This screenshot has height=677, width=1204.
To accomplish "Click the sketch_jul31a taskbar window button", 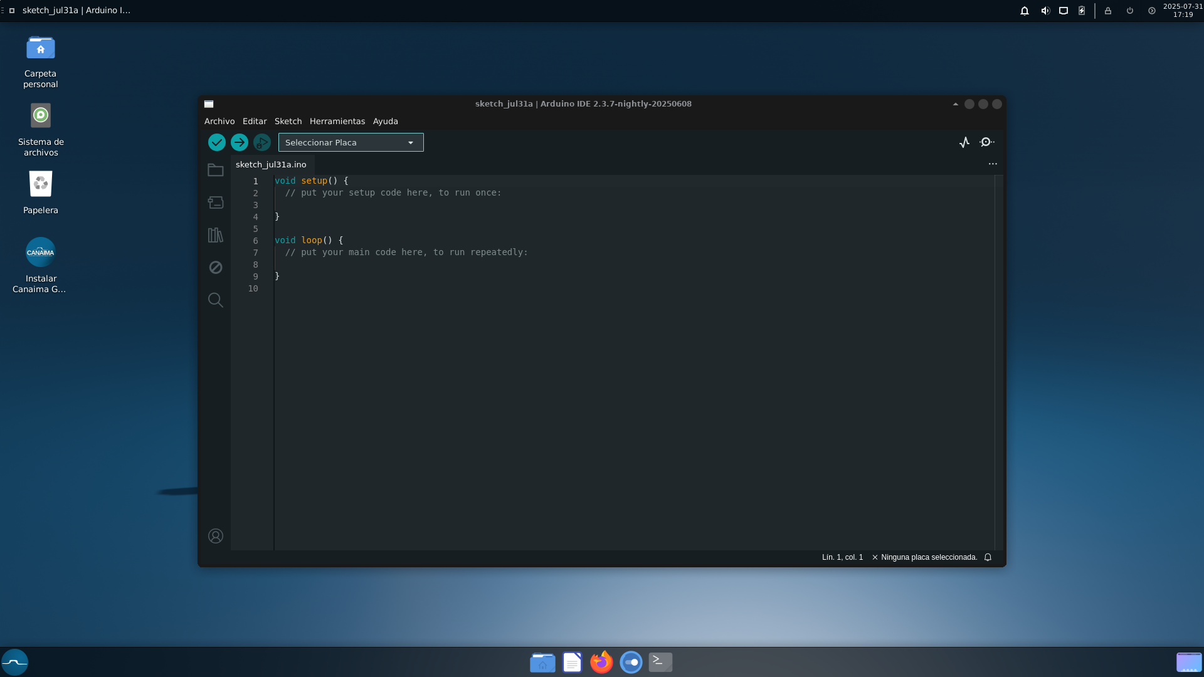I will coord(71,11).
